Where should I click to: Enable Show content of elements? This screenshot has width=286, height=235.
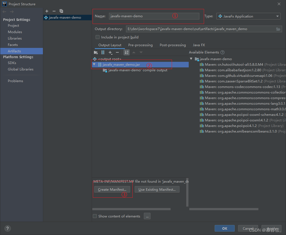(95, 216)
